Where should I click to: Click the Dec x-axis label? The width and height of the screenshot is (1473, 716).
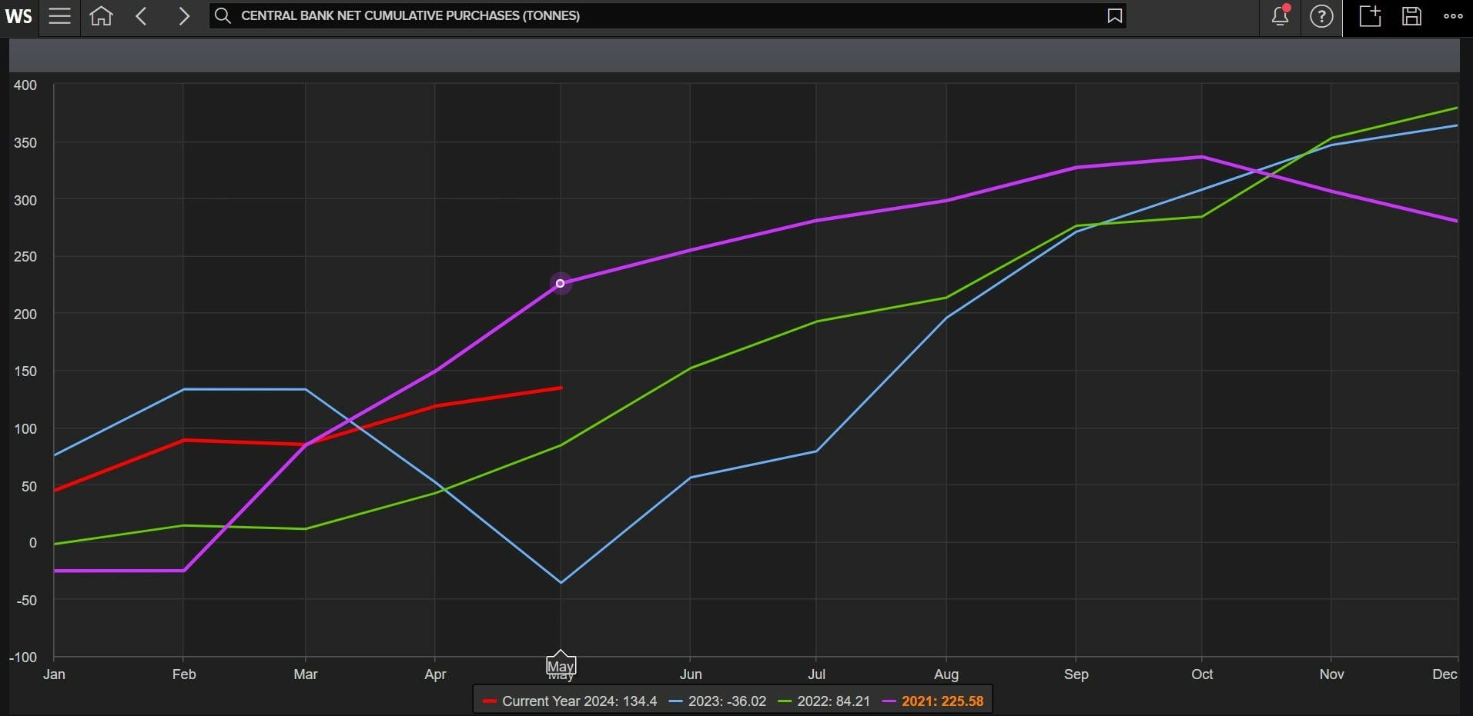coord(1445,674)
